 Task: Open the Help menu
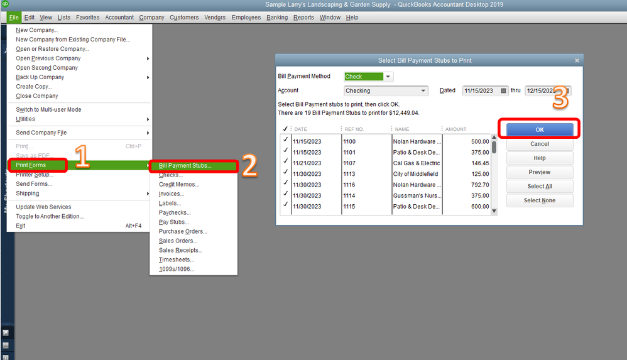[352, 18]
